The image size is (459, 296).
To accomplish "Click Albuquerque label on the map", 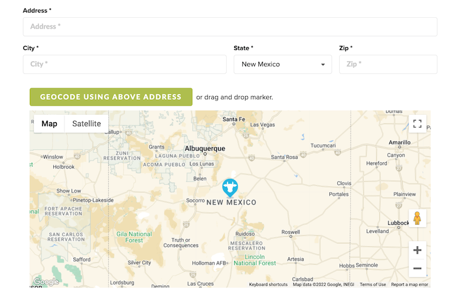I will coord(205,148).
